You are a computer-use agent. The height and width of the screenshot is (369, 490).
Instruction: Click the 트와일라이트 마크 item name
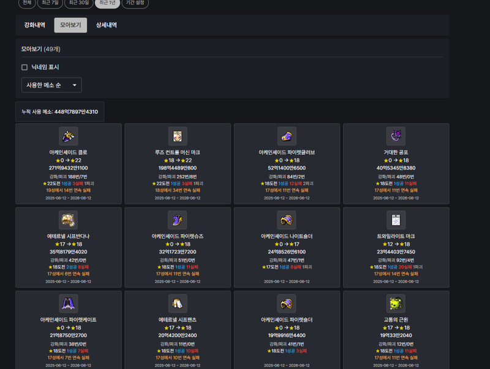coord(396,236)
